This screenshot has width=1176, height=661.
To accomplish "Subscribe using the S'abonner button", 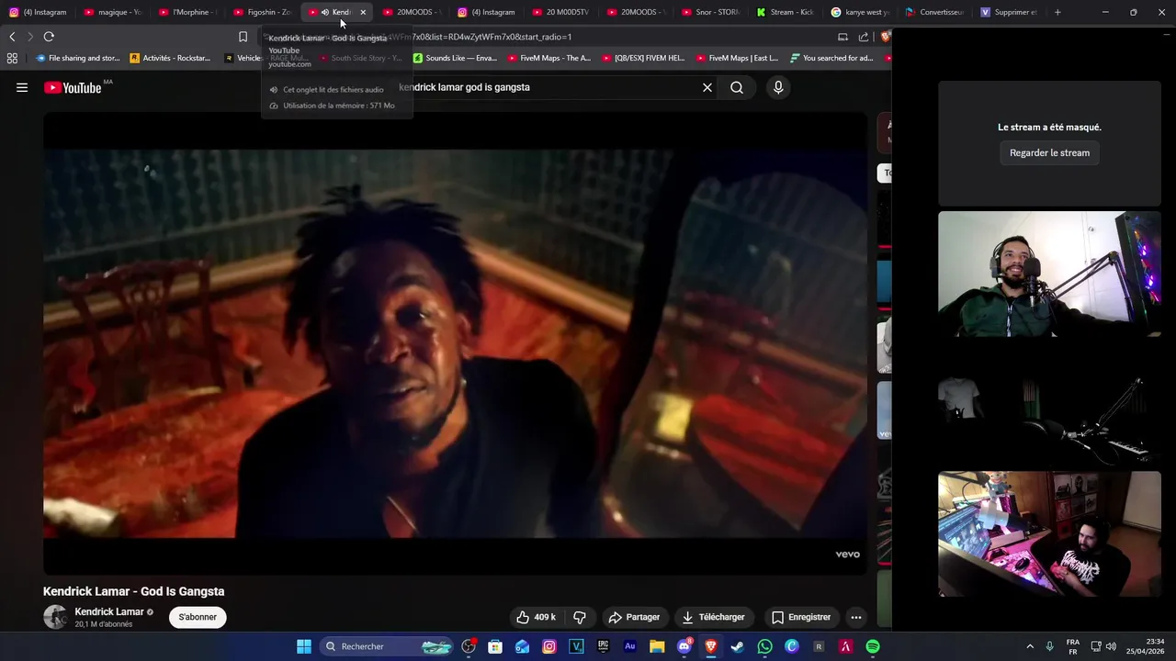I will coord(198,617).
